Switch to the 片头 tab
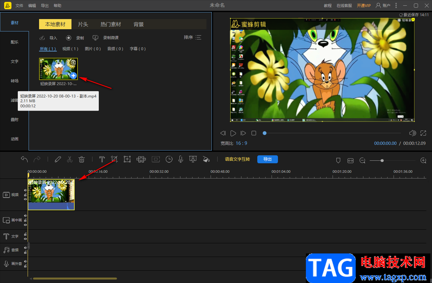The height and width of the screenshot is (283, 432). [x=83, y=24]
